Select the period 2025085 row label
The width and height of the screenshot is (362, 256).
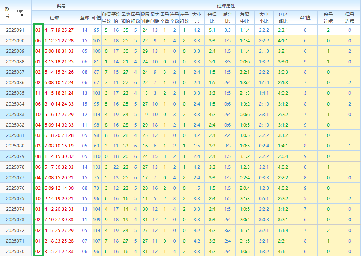click(x=15, y=93)
